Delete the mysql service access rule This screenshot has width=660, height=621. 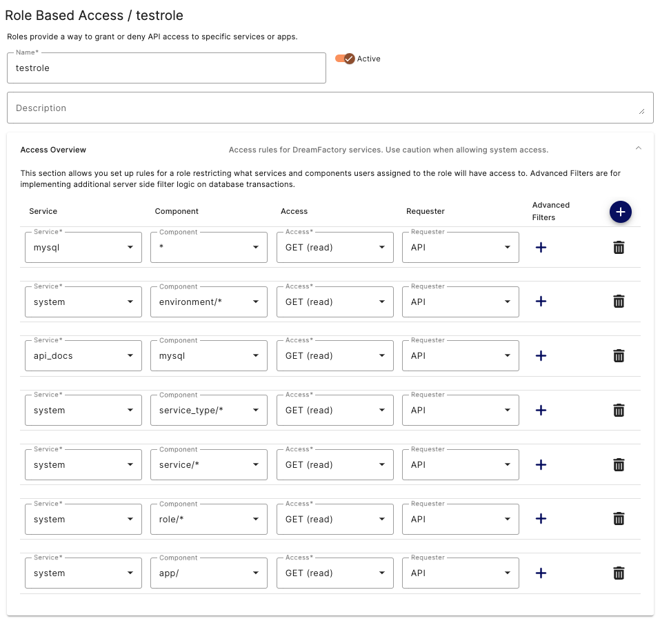pos(619,247)
